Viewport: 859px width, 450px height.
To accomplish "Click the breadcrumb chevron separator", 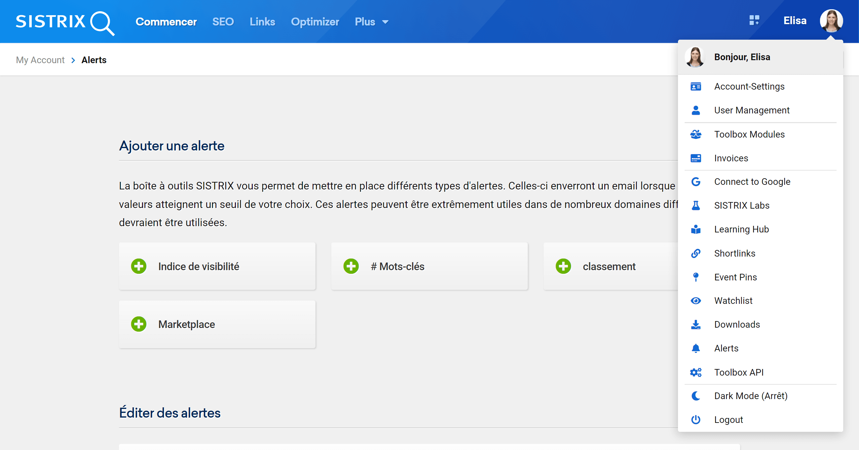I will coord(73,60).
